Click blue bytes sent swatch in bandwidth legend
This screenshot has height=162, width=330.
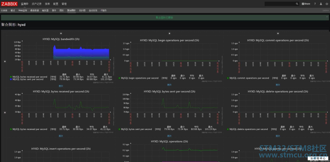pos(11,79)
